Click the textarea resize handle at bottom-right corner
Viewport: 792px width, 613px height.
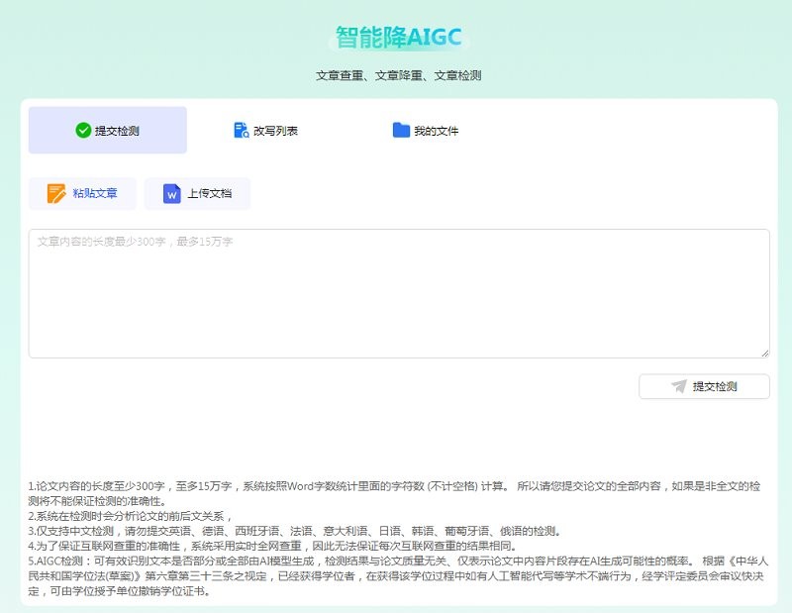(765, 353)
